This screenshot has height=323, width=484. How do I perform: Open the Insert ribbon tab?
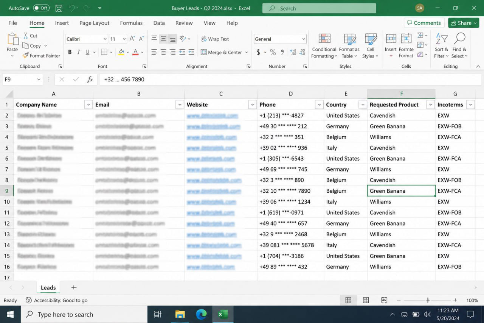[x=62, y=23]
